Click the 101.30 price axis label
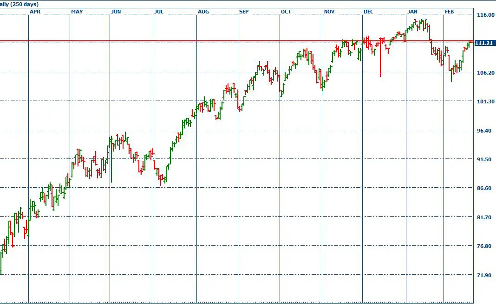The width and height of the screenshot is (496, 304). 486,101
